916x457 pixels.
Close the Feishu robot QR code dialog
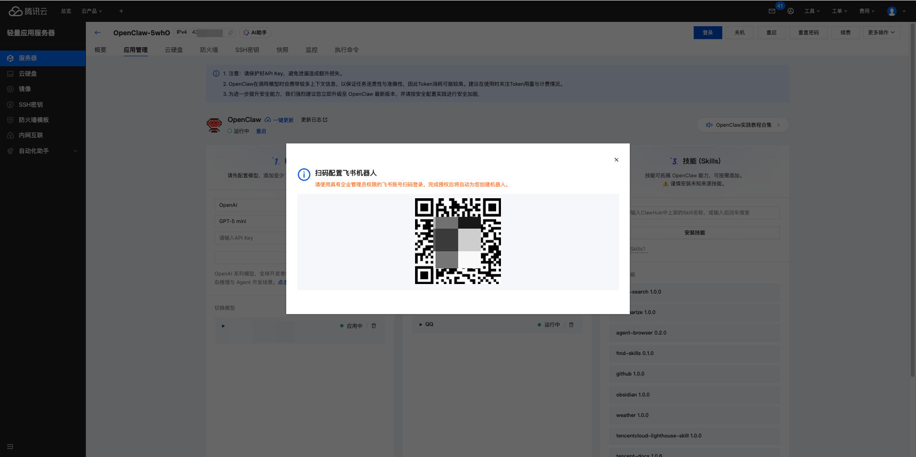pos(616,160)
